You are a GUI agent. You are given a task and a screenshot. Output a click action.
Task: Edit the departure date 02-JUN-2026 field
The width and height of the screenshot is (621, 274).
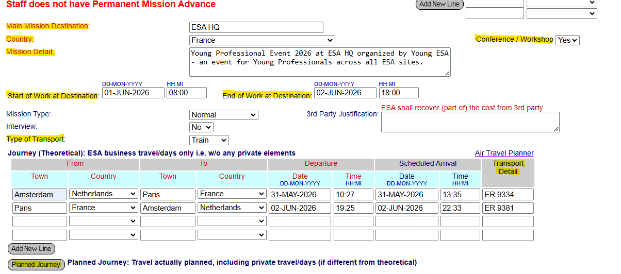[x=299, y=208]
